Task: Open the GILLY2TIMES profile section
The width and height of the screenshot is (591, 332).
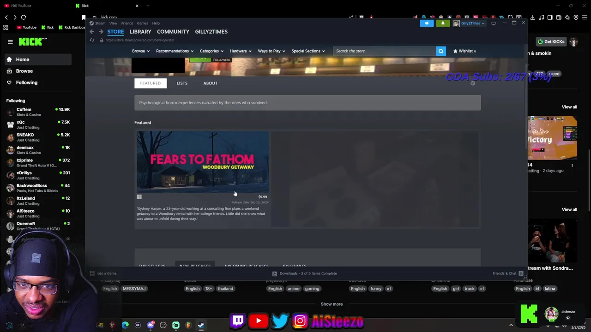Action: (x=211, y=31)
